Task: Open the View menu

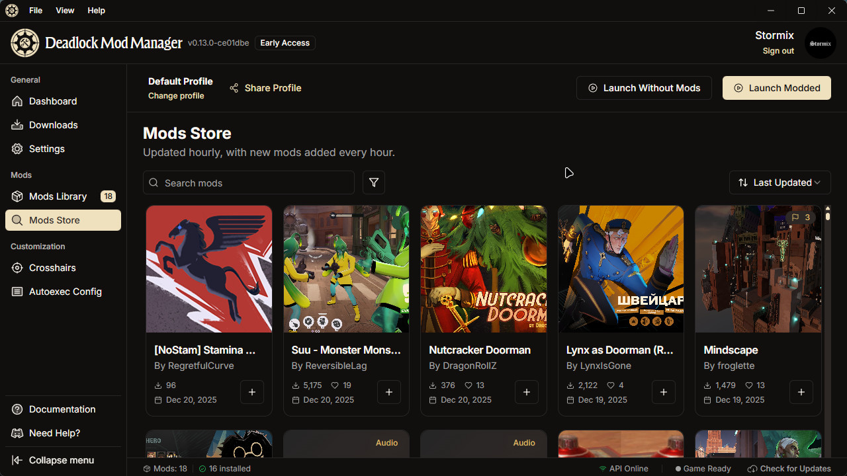Action: point(65,11)
